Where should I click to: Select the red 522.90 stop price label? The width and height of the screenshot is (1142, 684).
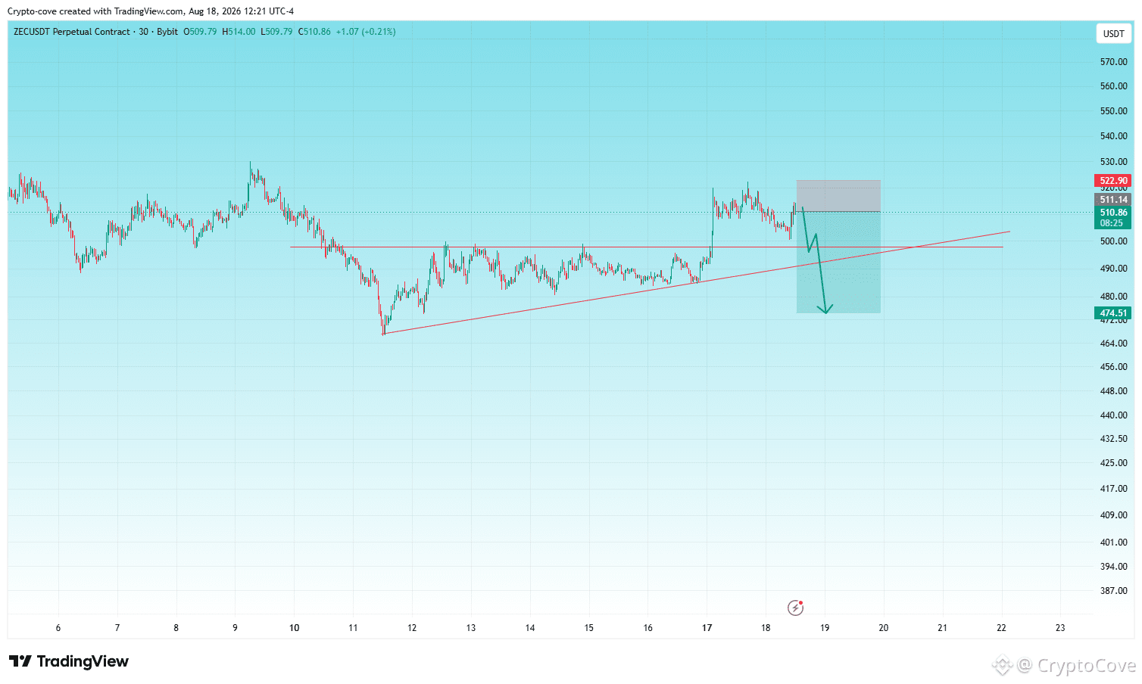[1113, 181]
